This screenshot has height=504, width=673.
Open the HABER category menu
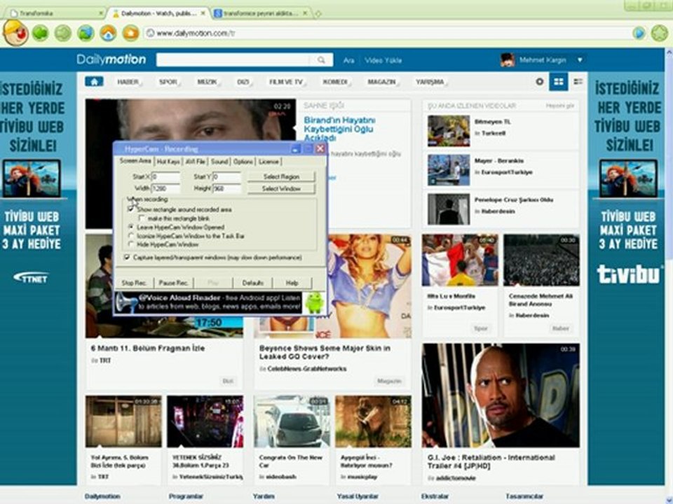128,81
